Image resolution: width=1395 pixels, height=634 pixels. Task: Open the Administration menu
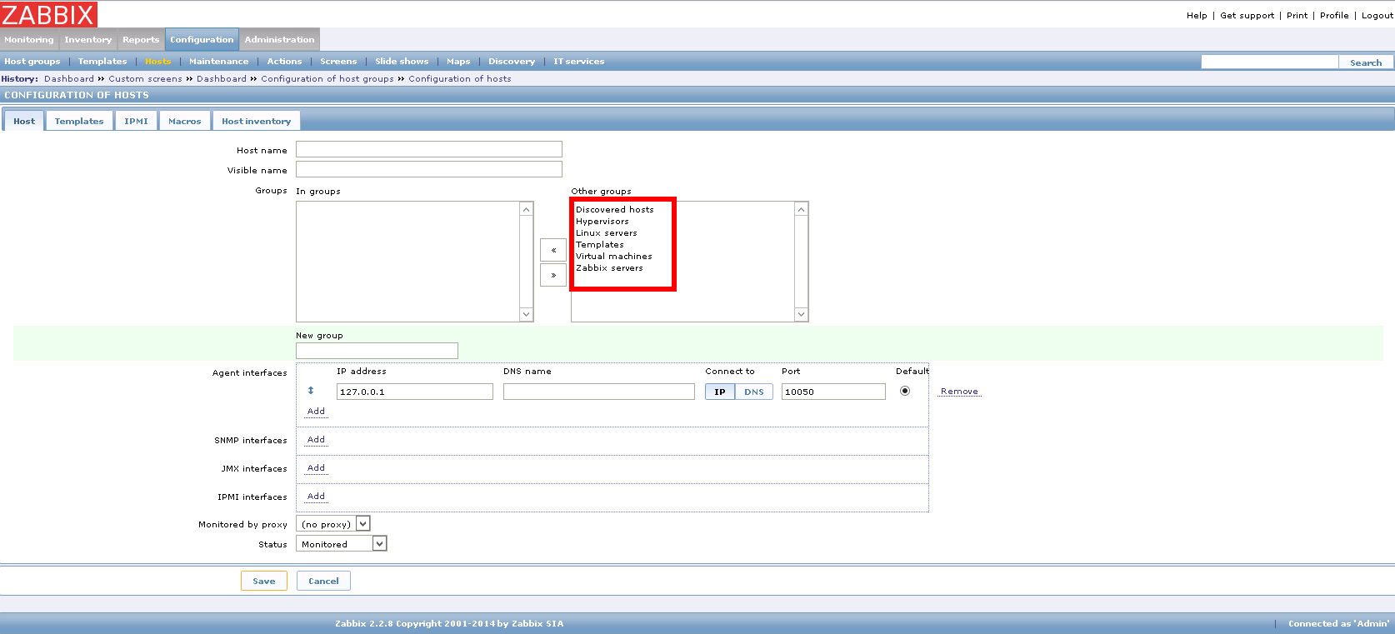279,40
